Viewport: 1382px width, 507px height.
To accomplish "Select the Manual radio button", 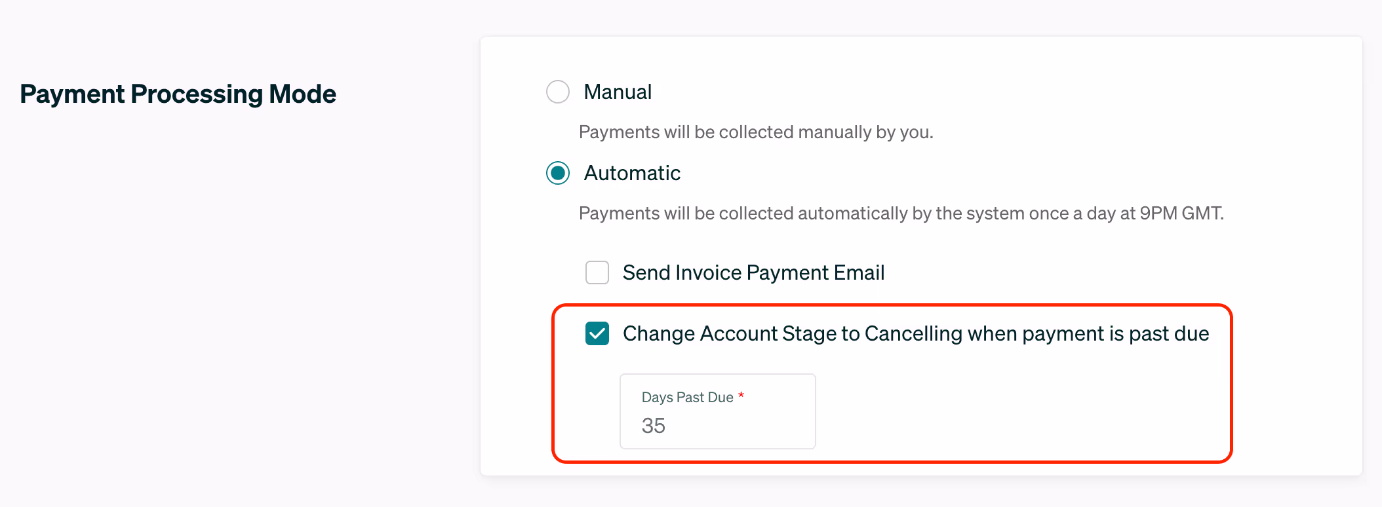I will click(558, 92).
